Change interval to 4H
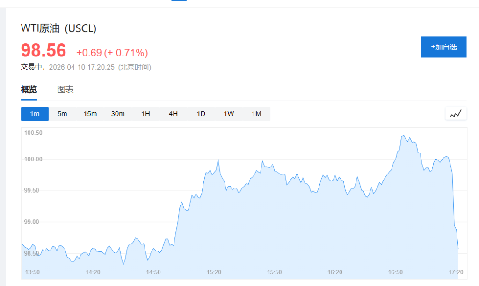This screenshot has height=286, width=479. click(x=173, y=114)
